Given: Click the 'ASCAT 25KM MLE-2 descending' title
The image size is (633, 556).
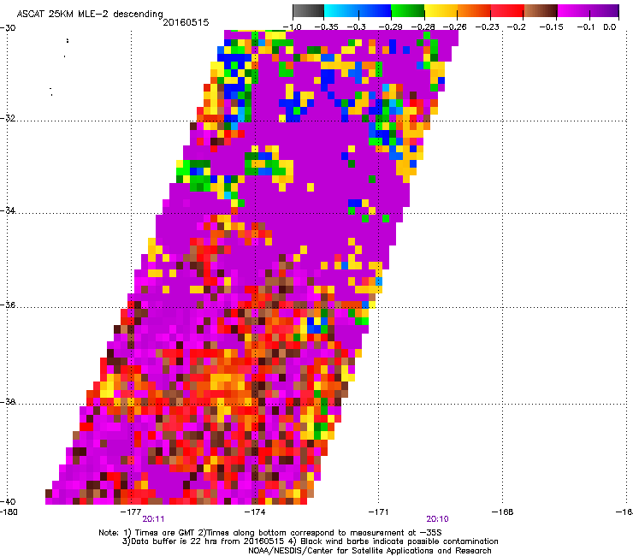Looking at the screenshot, I should [90, 15].
